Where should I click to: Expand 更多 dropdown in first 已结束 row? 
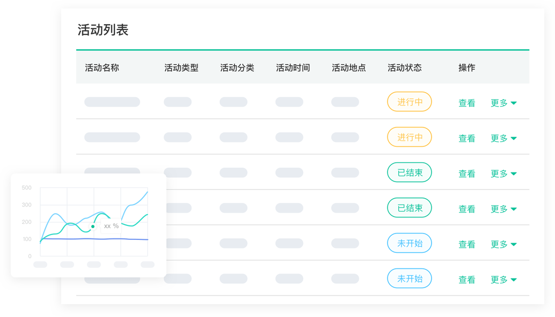[x=503, y=173]
